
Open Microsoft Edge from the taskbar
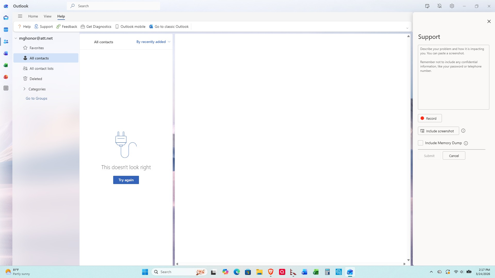(237, 272)
